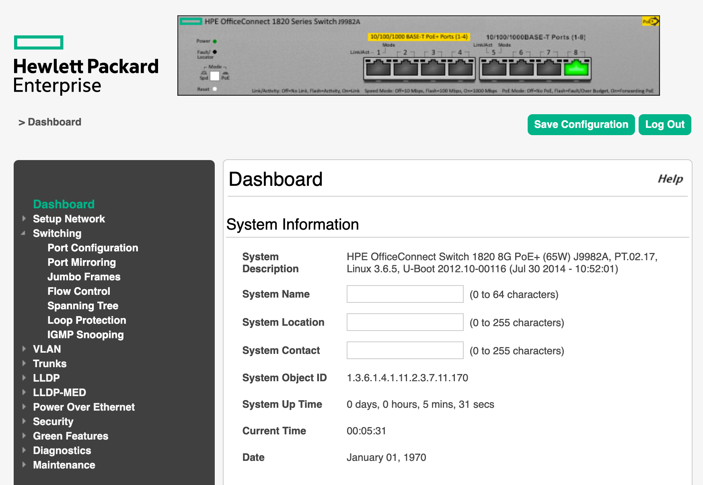The image size is (703, 485).
Task: Focus the System Location input field
Action: click(405, 322)
